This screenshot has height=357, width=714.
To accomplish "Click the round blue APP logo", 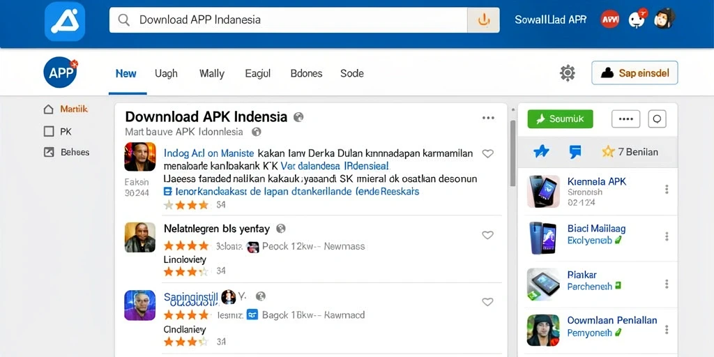I will click(61, 73).
